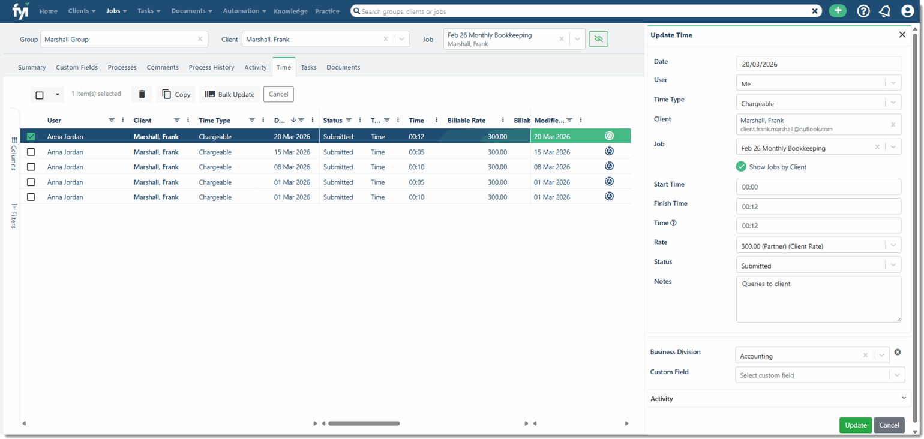The width and height of the screenshot is (924, 439).
Task: Click the timer icon on 15 Mar row
Action: tap(609, 151)
